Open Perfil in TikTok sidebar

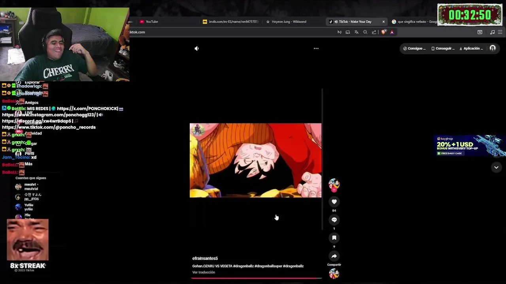tap(29, 153)
